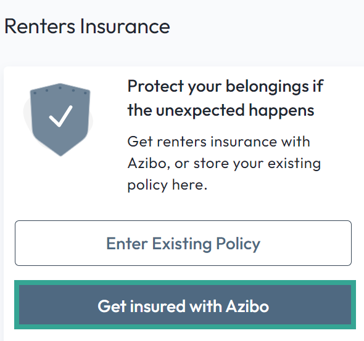The image size is (364, 341).
Task: Click the green focus outline of the Azibo button
Action: [x=185, y=283]
